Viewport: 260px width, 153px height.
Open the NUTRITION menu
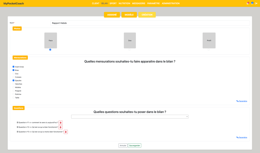[124, 3]
